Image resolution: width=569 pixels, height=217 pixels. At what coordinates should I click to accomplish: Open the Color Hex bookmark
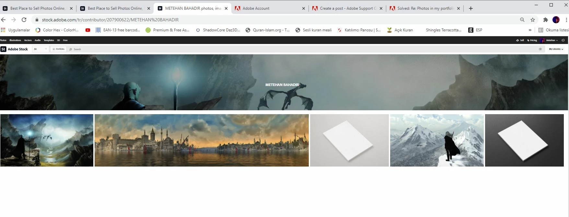(x=57, y=30)
